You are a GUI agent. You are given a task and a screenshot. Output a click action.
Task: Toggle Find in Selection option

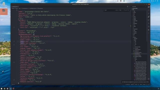pos(127,10)
